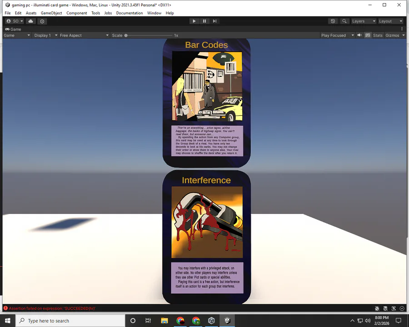Open the Help menu
The width and height of the screenshot is (409, 327).
(170, 13)
